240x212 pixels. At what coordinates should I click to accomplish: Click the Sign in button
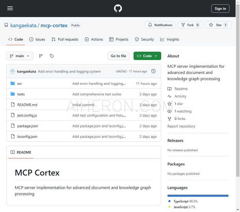pyautogui.click(x=220, y=9)
